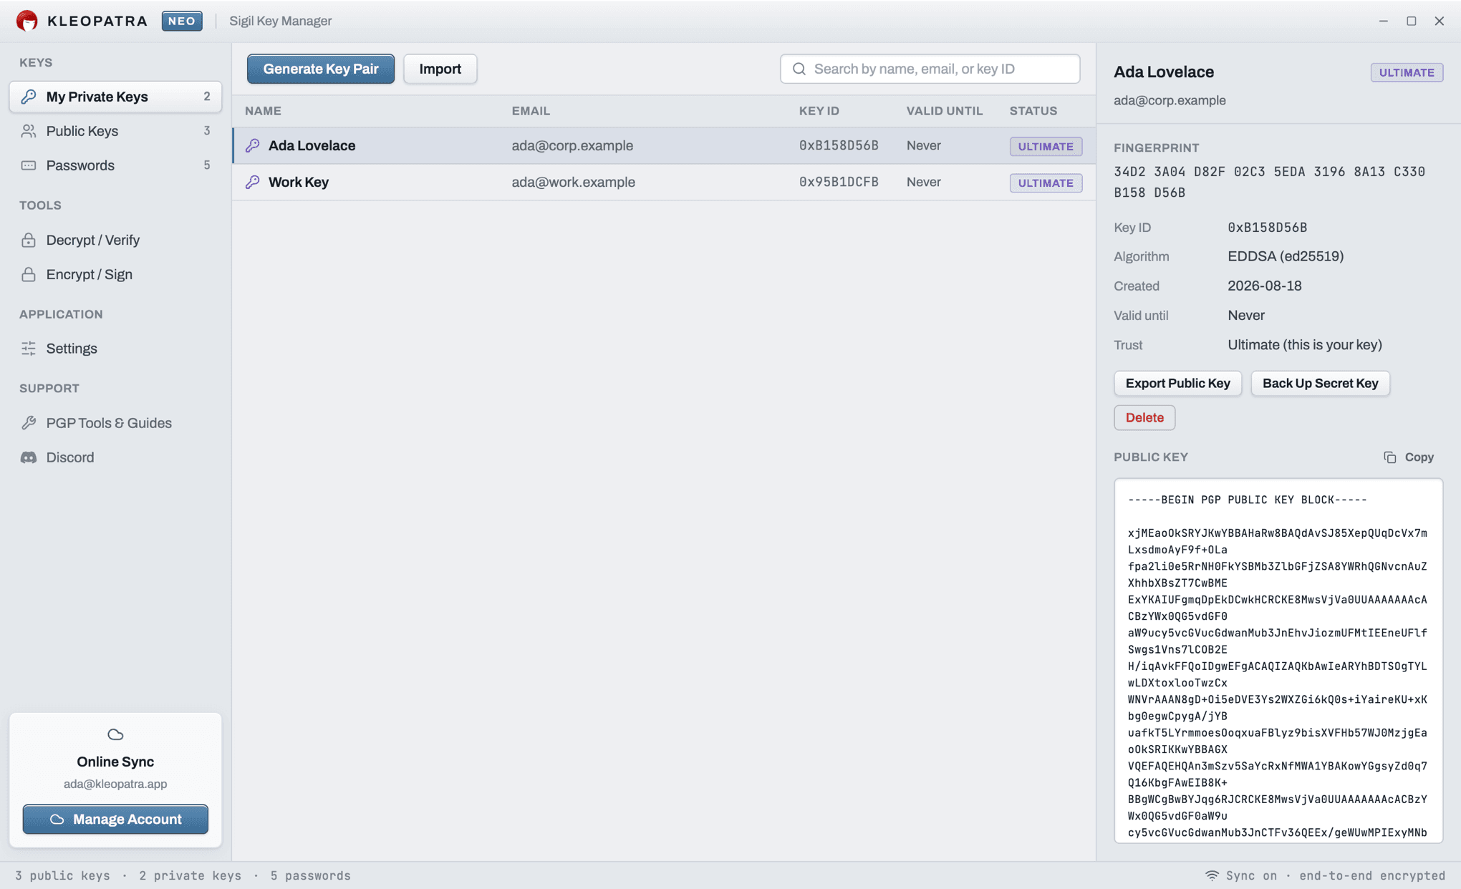Maximize the Kleopatra window
The image size is (1461, 889).
click(x=1411, y=21)
